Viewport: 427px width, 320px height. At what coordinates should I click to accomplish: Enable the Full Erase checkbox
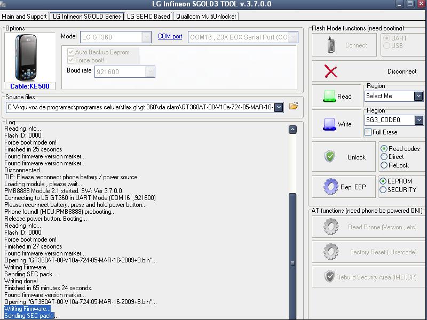click(368, 132)
